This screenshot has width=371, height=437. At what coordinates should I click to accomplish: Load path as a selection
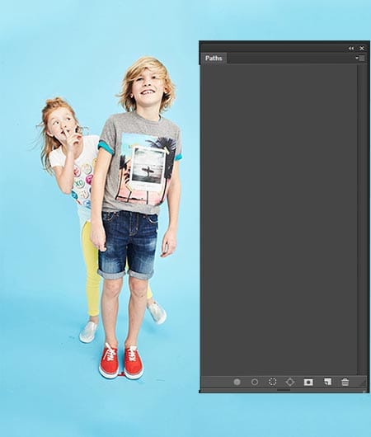click(x=272, y=382)
